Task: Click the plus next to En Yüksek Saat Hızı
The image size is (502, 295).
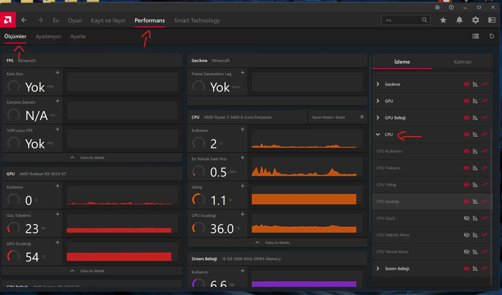Action: pyautogui.click(x=243, y=157)
